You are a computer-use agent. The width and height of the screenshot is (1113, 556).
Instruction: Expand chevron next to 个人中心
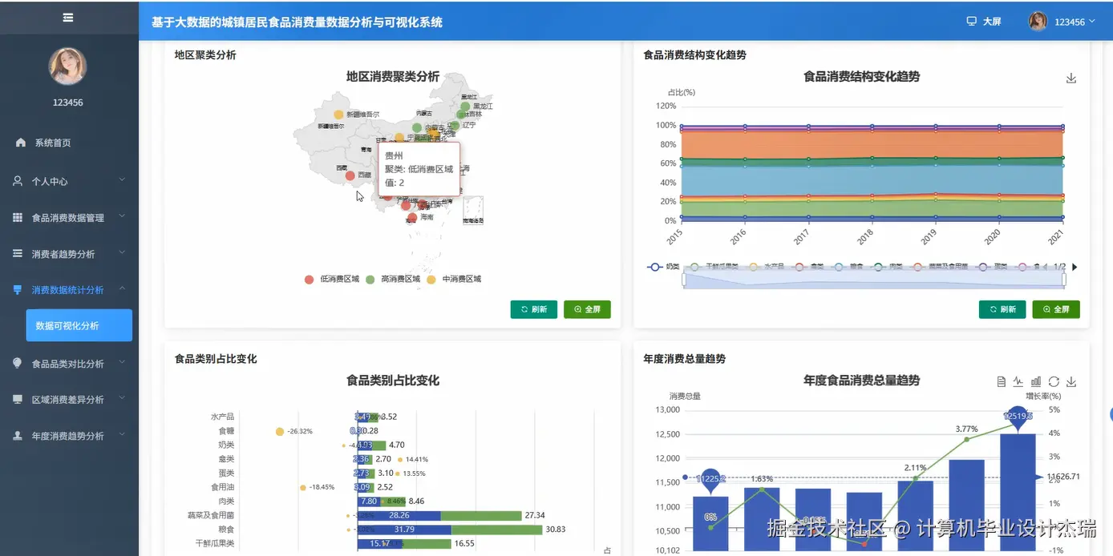click(x=122, y=180)
